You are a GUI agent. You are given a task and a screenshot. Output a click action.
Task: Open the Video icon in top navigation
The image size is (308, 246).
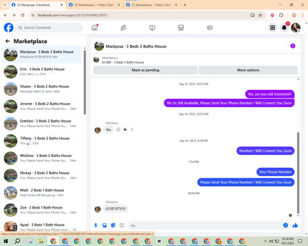point(152,28)
